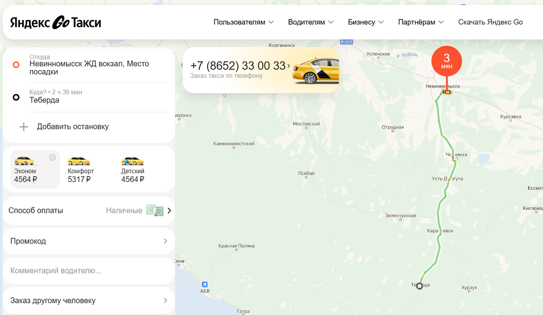Click the cash banknote icon by Наличные
This screenshot has width=543, height=315.
[x=155, y=210]
